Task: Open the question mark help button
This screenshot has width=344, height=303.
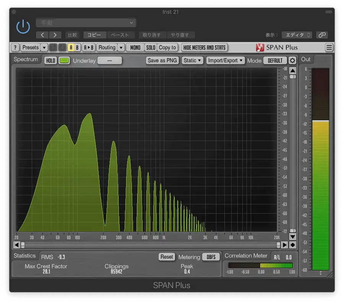Action: (x=15, y=47)
